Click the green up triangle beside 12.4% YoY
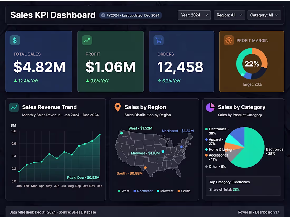 (16, 81)
